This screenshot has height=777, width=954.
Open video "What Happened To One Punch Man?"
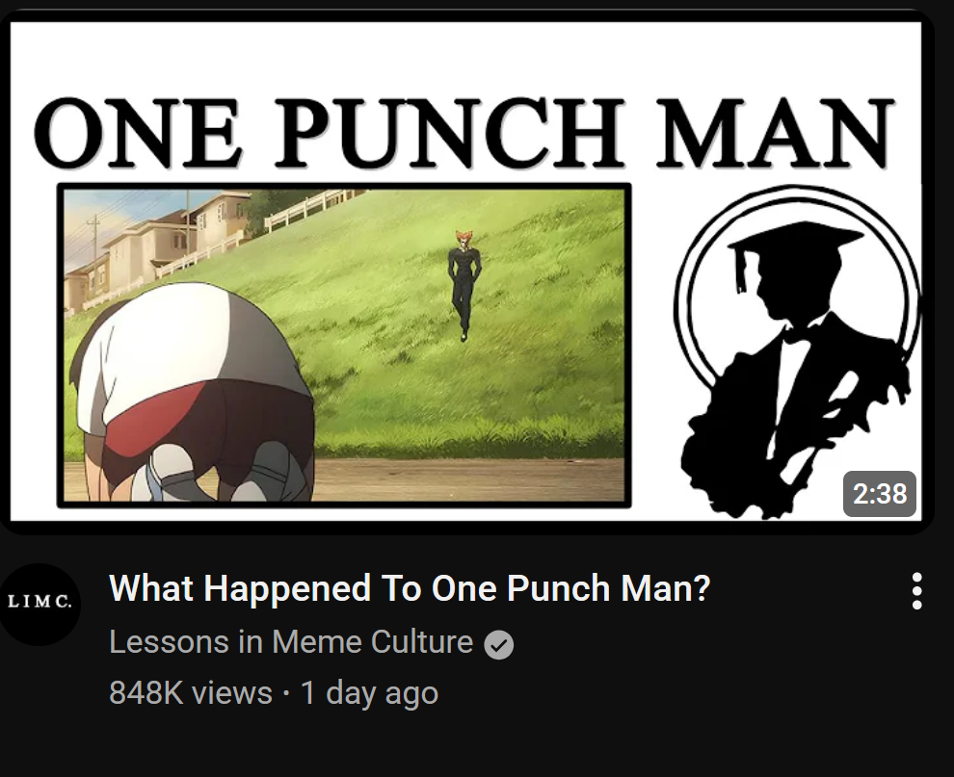410,588
